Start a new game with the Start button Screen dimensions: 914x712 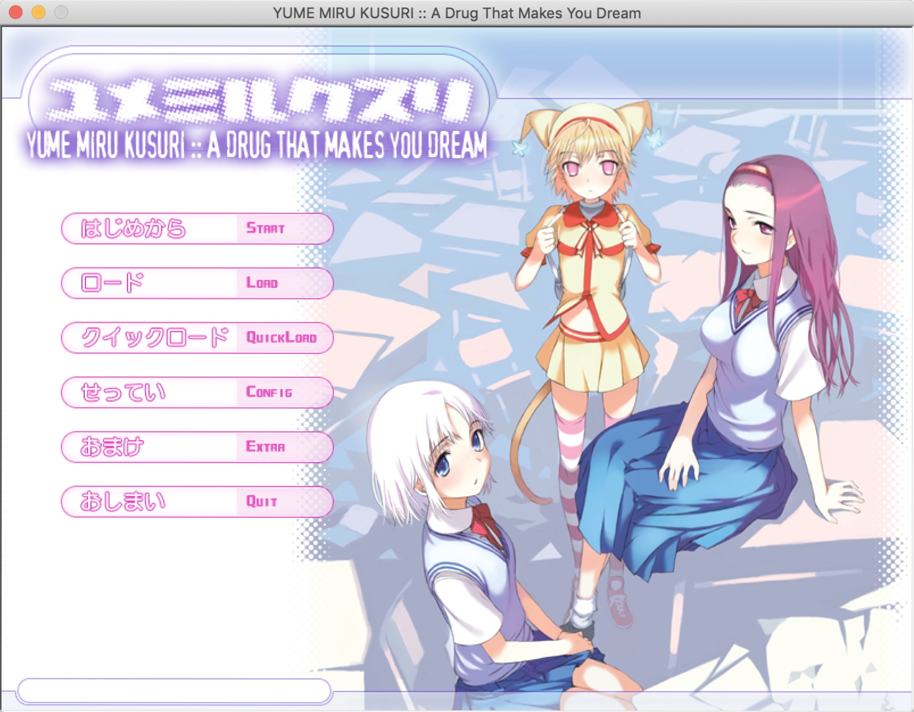tap(266, 228)
